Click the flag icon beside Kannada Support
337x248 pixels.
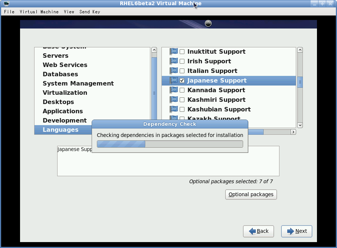[x=174, y=90]
